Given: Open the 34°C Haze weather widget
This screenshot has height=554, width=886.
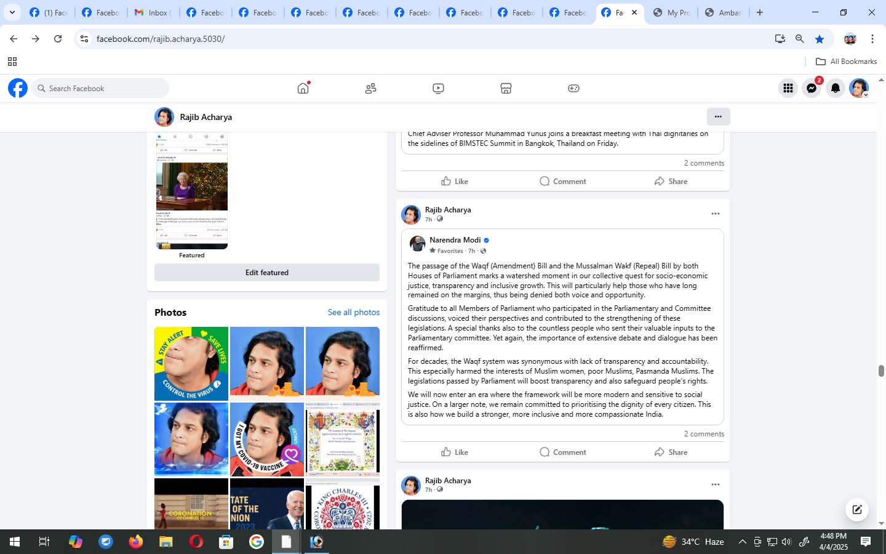Looking at the screenshot, I should point(693,542).
